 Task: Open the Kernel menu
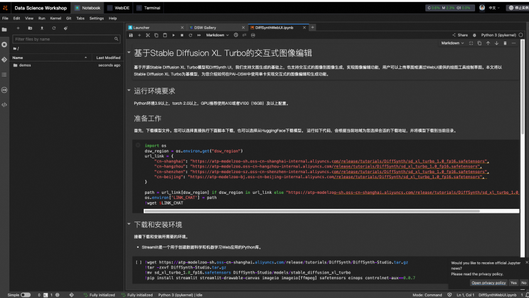coord(55,18)
